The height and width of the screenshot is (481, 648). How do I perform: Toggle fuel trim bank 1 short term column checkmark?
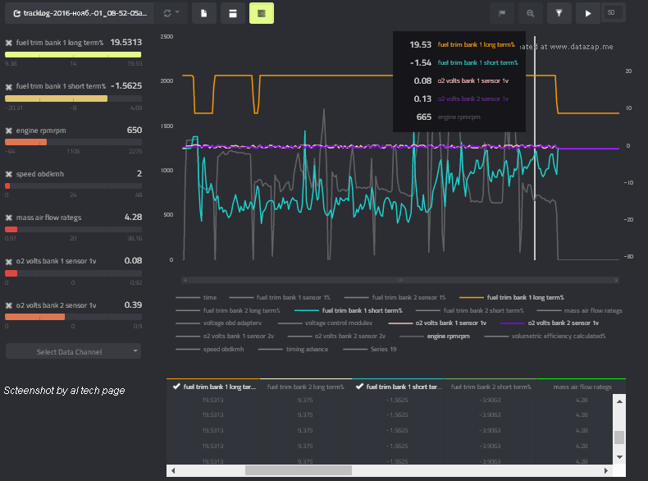359,386
